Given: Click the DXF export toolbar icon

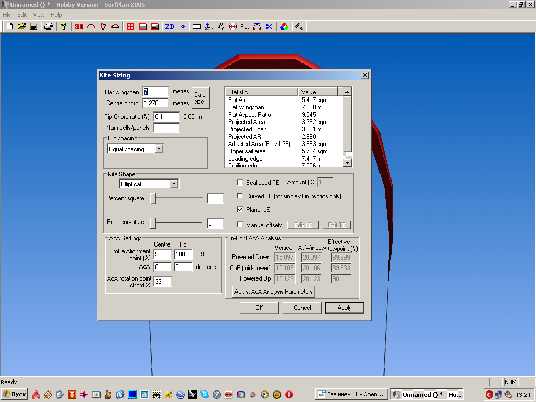Looking at the screenshot, I should 181,26.
